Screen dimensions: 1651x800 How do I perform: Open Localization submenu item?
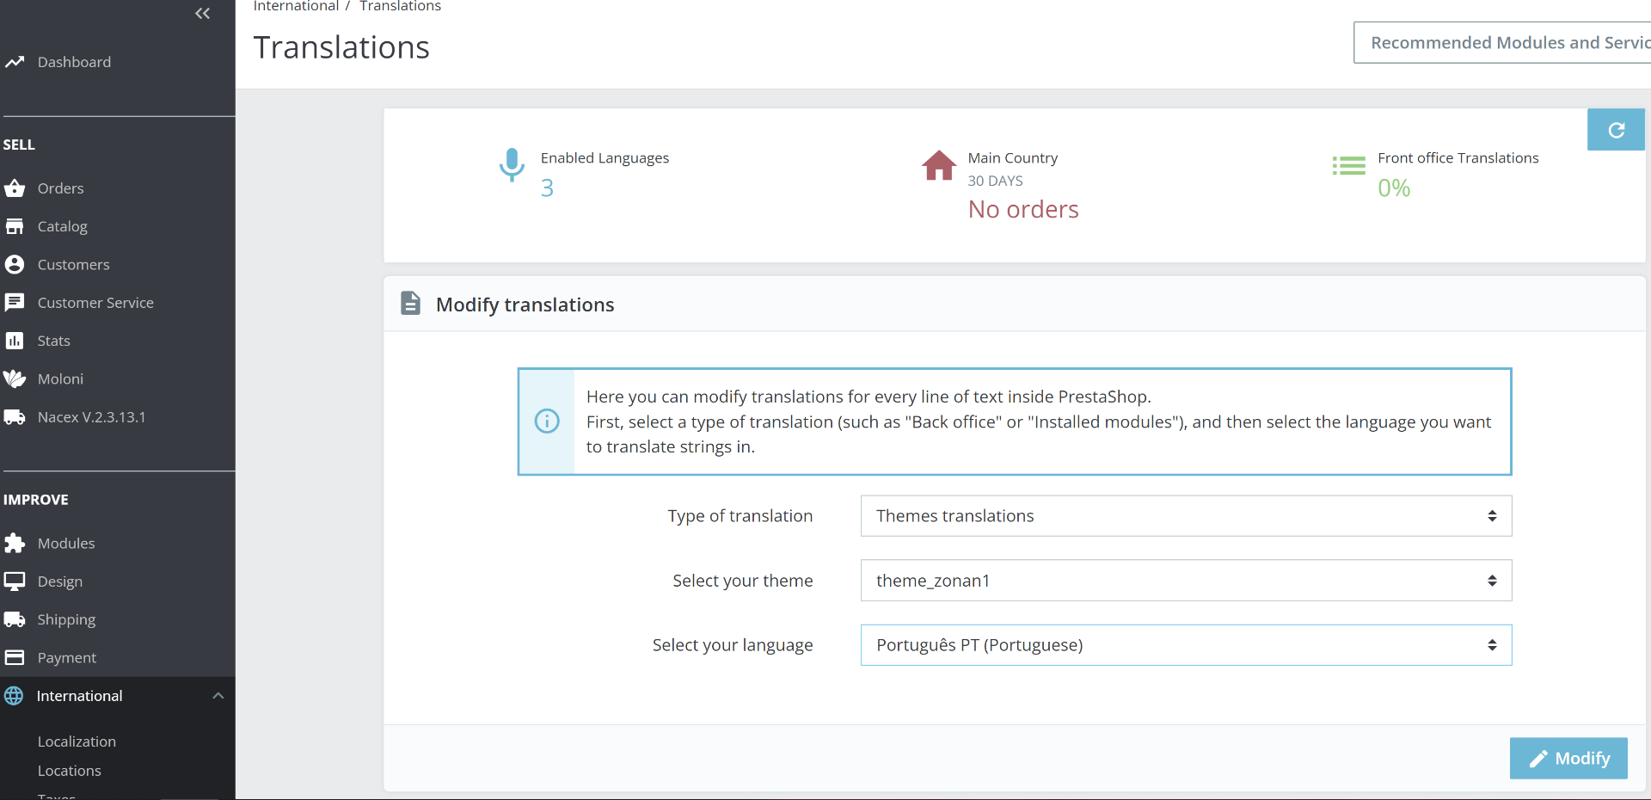(x=77, y=742)
